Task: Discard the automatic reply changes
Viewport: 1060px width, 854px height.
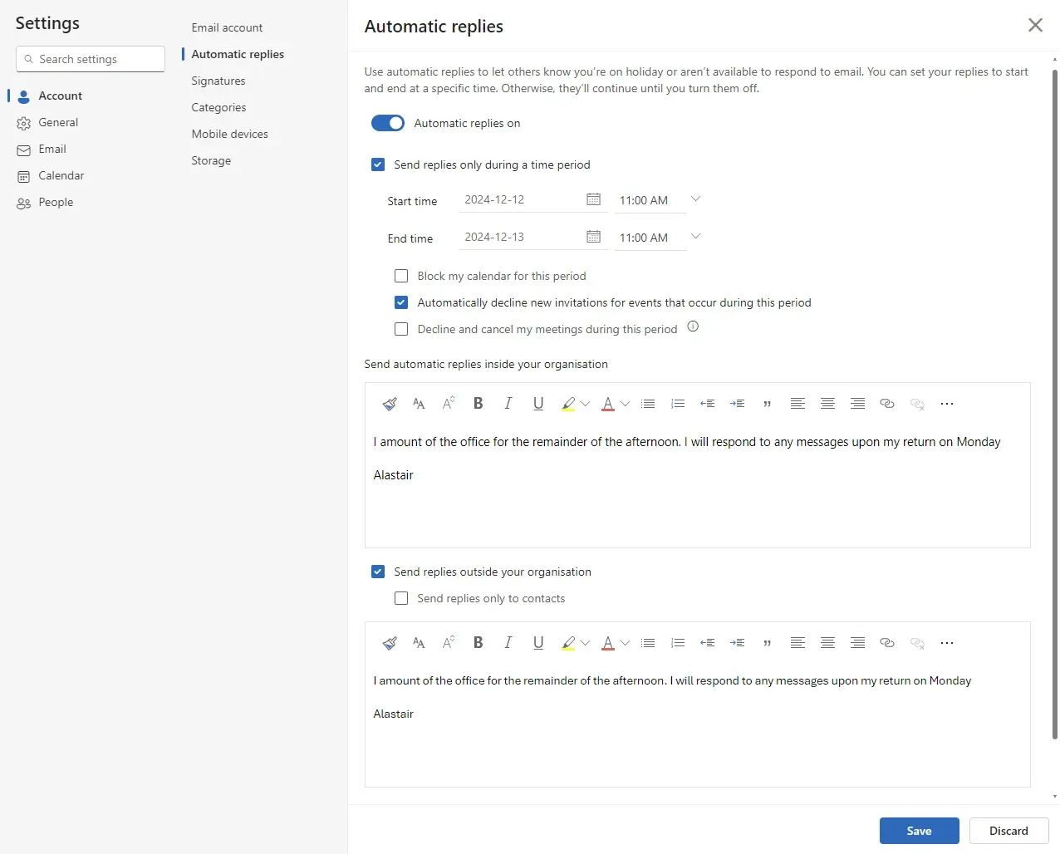Action: pyautogui.click(x=1008, y=831)
